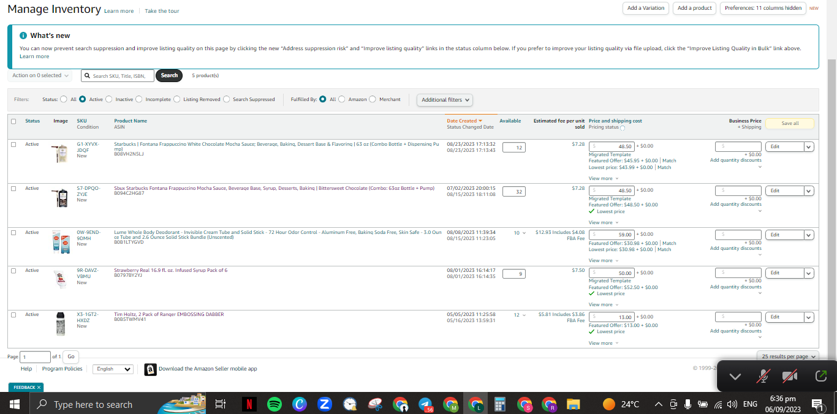Open the notification center icon
837x414 pixels.
click(x=817, y=404)
